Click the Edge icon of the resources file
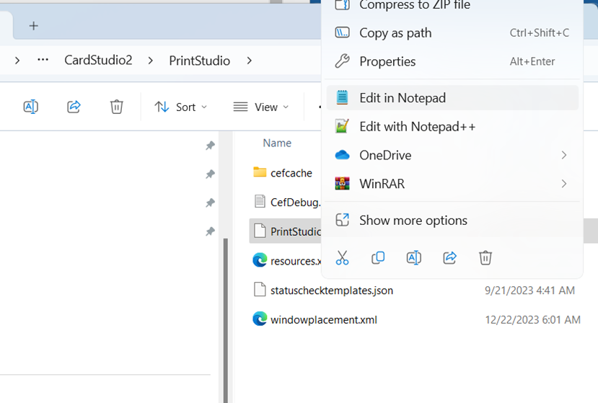The height and width of the screenshot is (403, 598). coord(260,260)
